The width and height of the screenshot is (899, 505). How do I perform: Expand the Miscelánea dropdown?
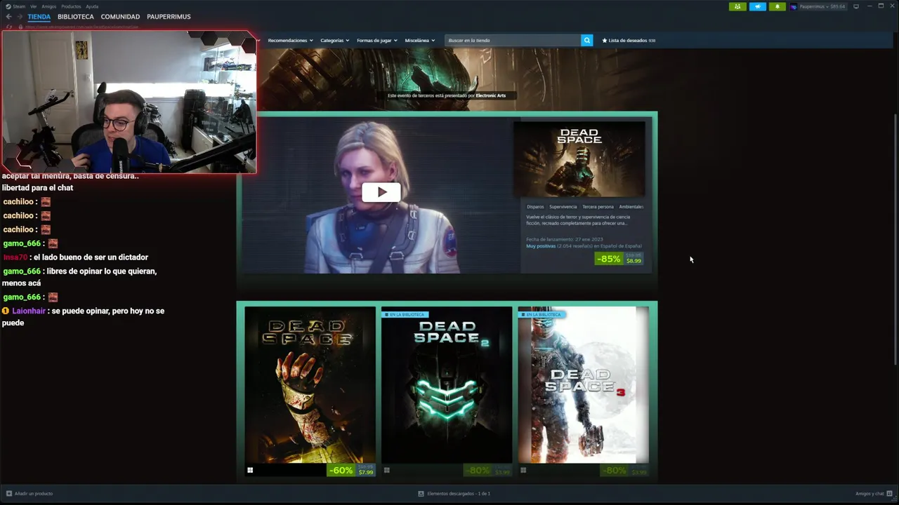coord(419,41)
